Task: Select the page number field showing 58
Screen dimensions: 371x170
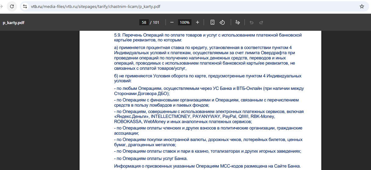Action: [144, 22]
